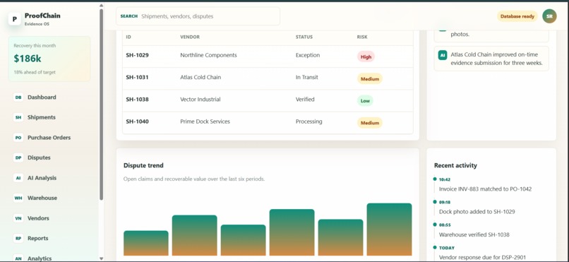Click the Recovery this month $186k card
Image resolution: width=569 pixels, height=262 pixels.
[x=49, y=59]
